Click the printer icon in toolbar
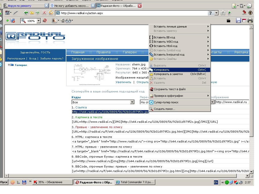 click(250, 21)
